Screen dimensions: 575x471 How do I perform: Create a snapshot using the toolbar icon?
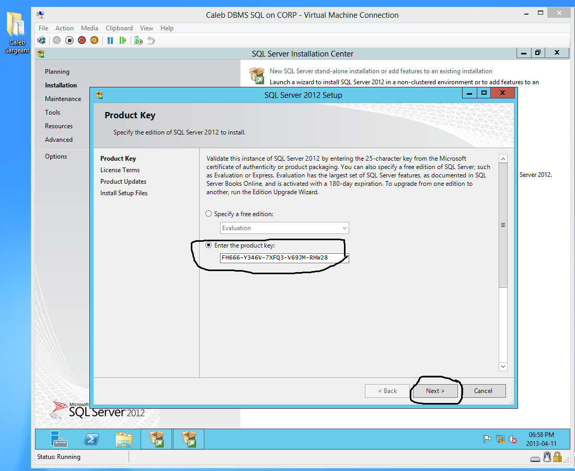(138, 40)
